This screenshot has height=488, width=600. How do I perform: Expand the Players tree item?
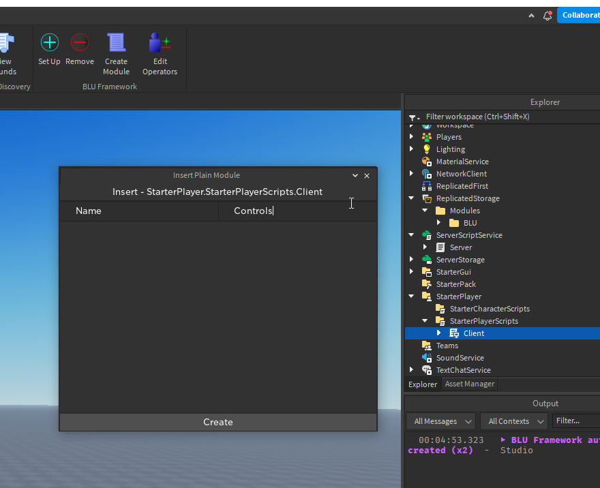(412, 136)
